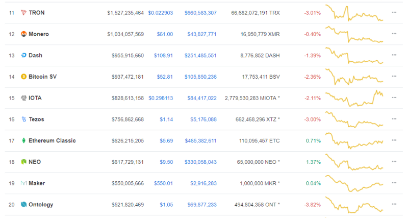The width and height of the screenshot is (408, 218).
Task: Select TRON market cap $1,527,235,464
Action: tap(125, 13)
